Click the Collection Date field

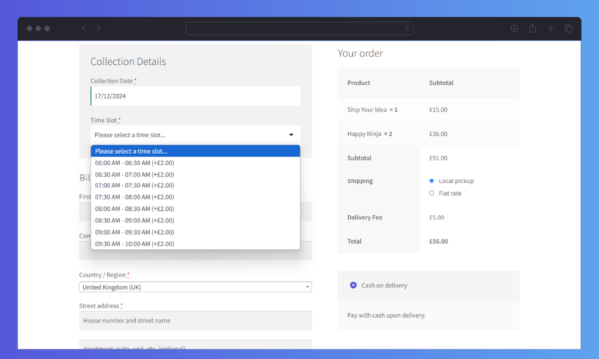point(196,96)
